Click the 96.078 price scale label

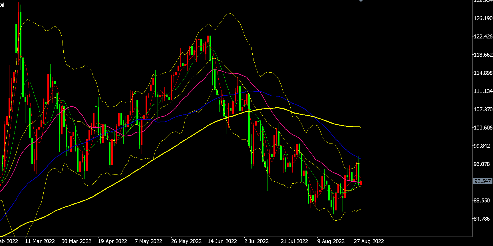pyautogui.click(x=482, y=164)
